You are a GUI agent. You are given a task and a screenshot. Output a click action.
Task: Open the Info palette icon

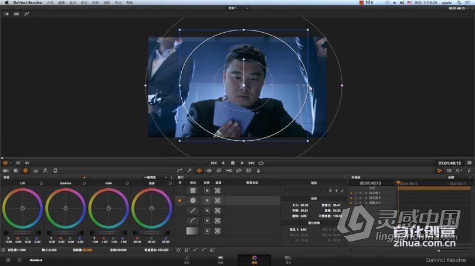(x=469, y=171)
